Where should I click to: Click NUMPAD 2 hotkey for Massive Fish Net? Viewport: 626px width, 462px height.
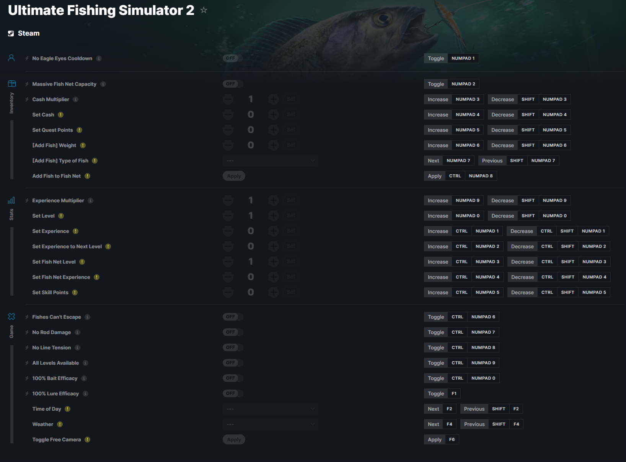tap(463, 84)
